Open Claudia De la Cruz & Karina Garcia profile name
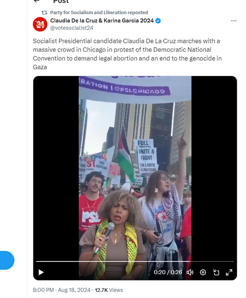Viewport: 246px width, 298px height. pos(102,20)
